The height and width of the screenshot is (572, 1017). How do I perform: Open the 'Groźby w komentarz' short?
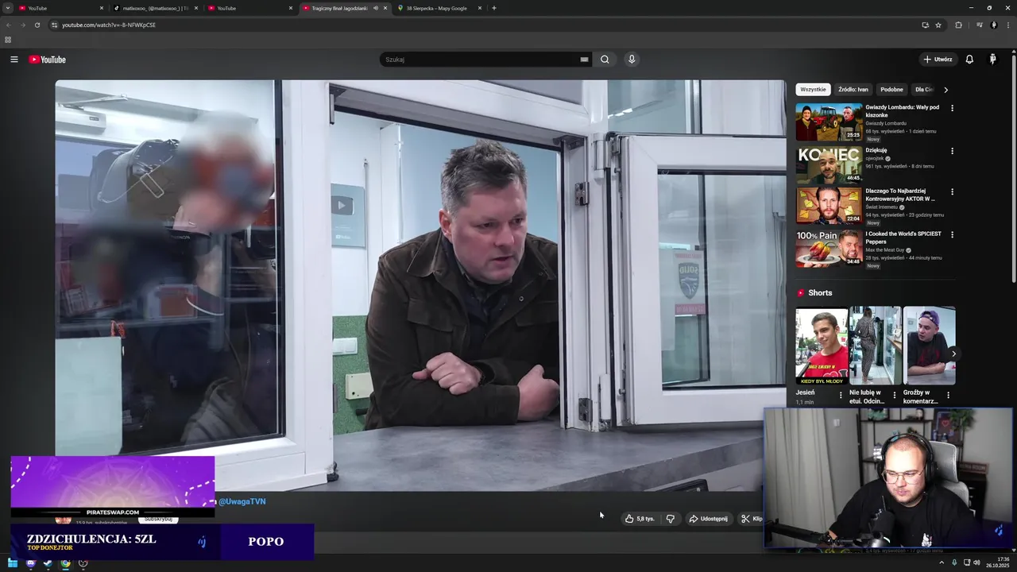pyautogui.click(x=929, y=346)
